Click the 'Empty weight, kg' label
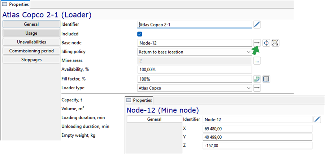325x154 pixels. coord(78,135)
